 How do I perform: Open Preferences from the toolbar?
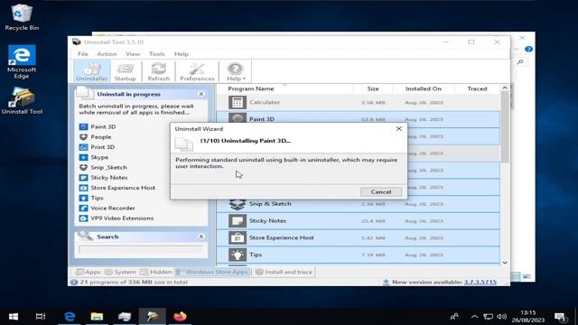(x=197, y=71)
